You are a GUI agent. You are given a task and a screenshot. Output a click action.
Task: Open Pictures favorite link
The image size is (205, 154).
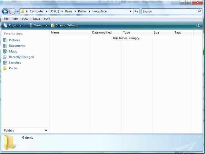pyautogui.click(x=15, y=40)
